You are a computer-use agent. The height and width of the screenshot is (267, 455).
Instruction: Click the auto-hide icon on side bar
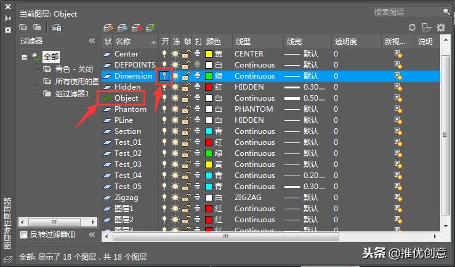[8, 18]
